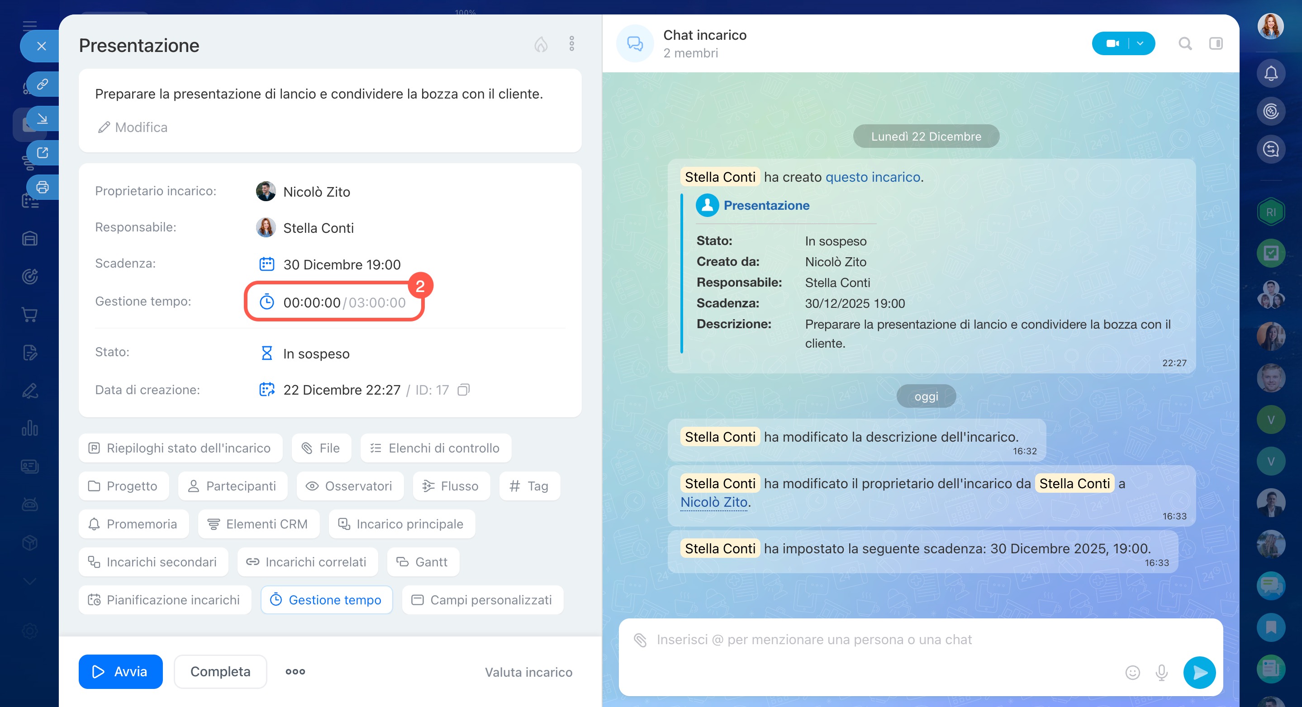
Task: Open the notifications bell
Action: 1270,73
